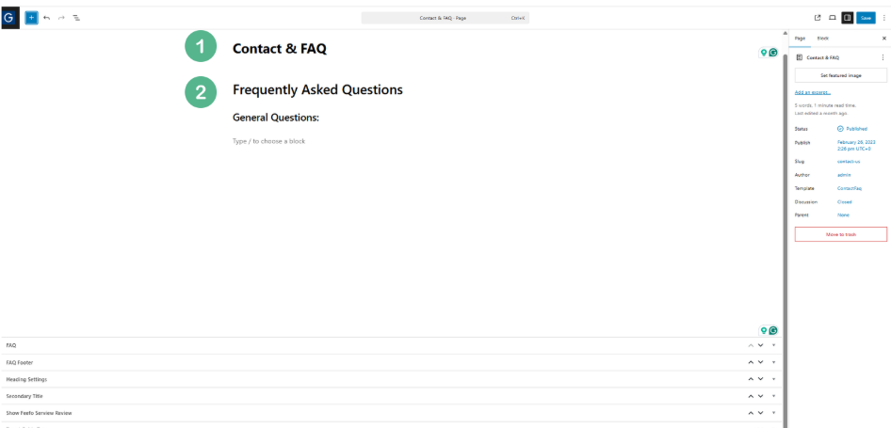Expand the Heading Settings panel toggle
This screenshot has width=891, height=428.
[x=773, y=379]
